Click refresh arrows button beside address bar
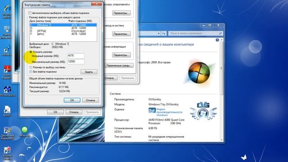This screenshot has height=162, width=288. (164, 33)
